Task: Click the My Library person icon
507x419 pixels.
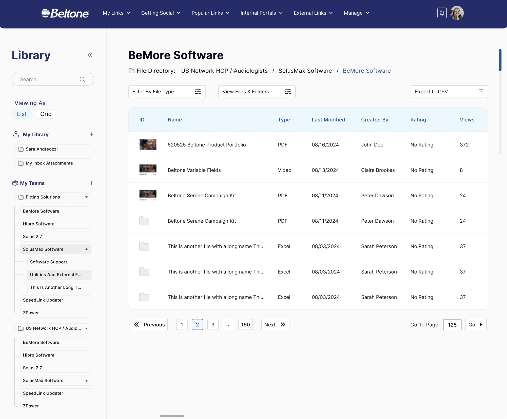Action: 16,134
